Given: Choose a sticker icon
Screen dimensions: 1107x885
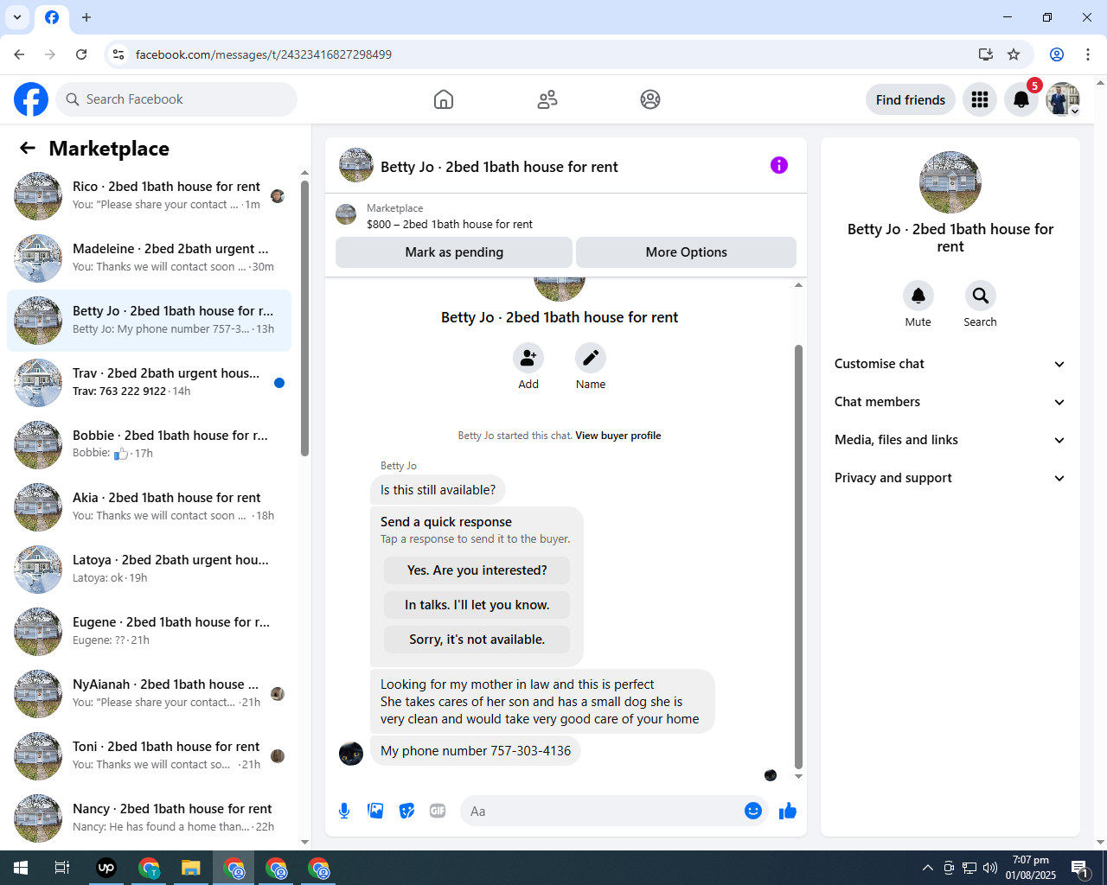Looking at the screenshot, I should pos(406,811).
